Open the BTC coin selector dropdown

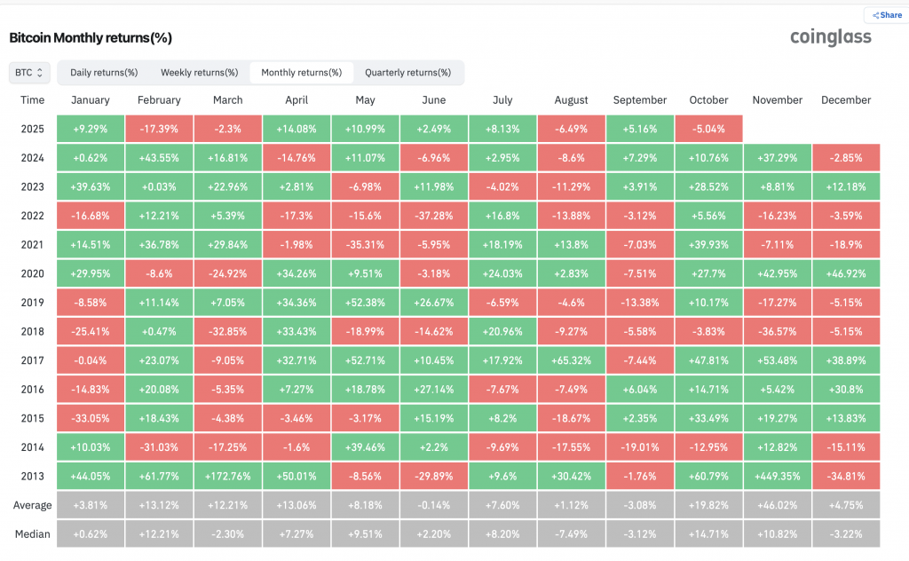point(29,73)
